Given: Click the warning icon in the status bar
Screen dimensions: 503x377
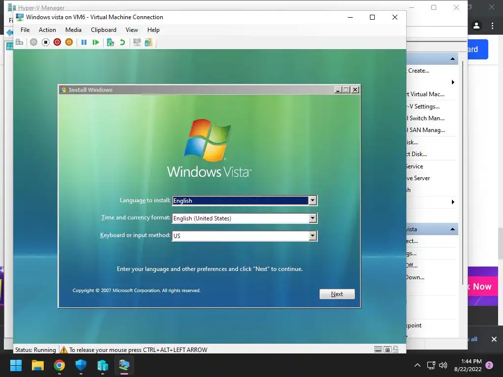Looking at the screenshot, I should [x=64, y=350].
